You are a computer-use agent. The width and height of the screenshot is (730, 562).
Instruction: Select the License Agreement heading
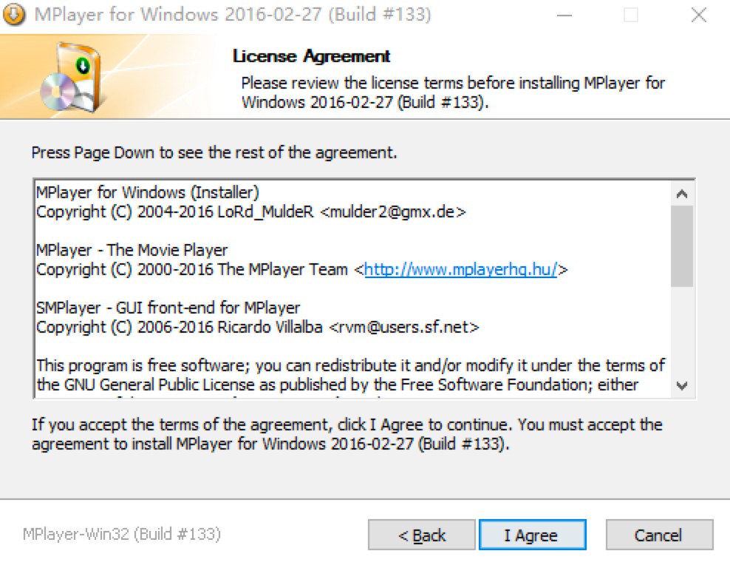pyautogui.click(x=310, y=55)
